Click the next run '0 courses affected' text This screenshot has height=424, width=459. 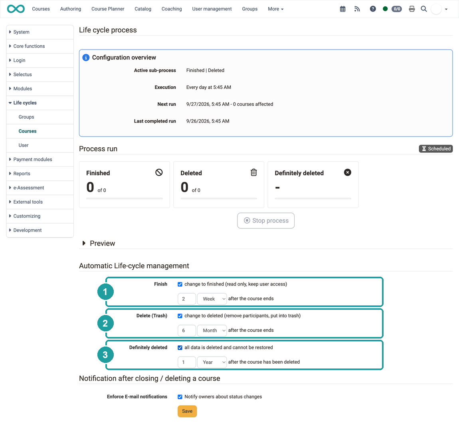pos(253,104)
